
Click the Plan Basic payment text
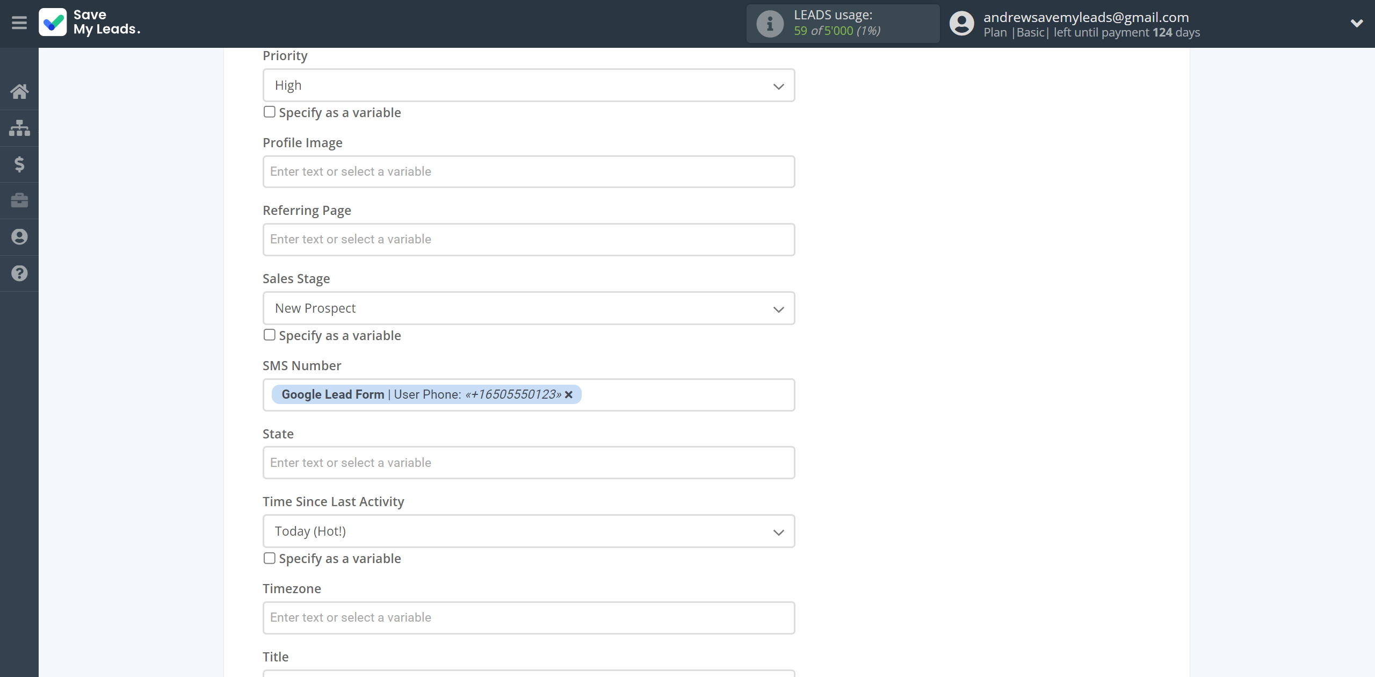1091,32
